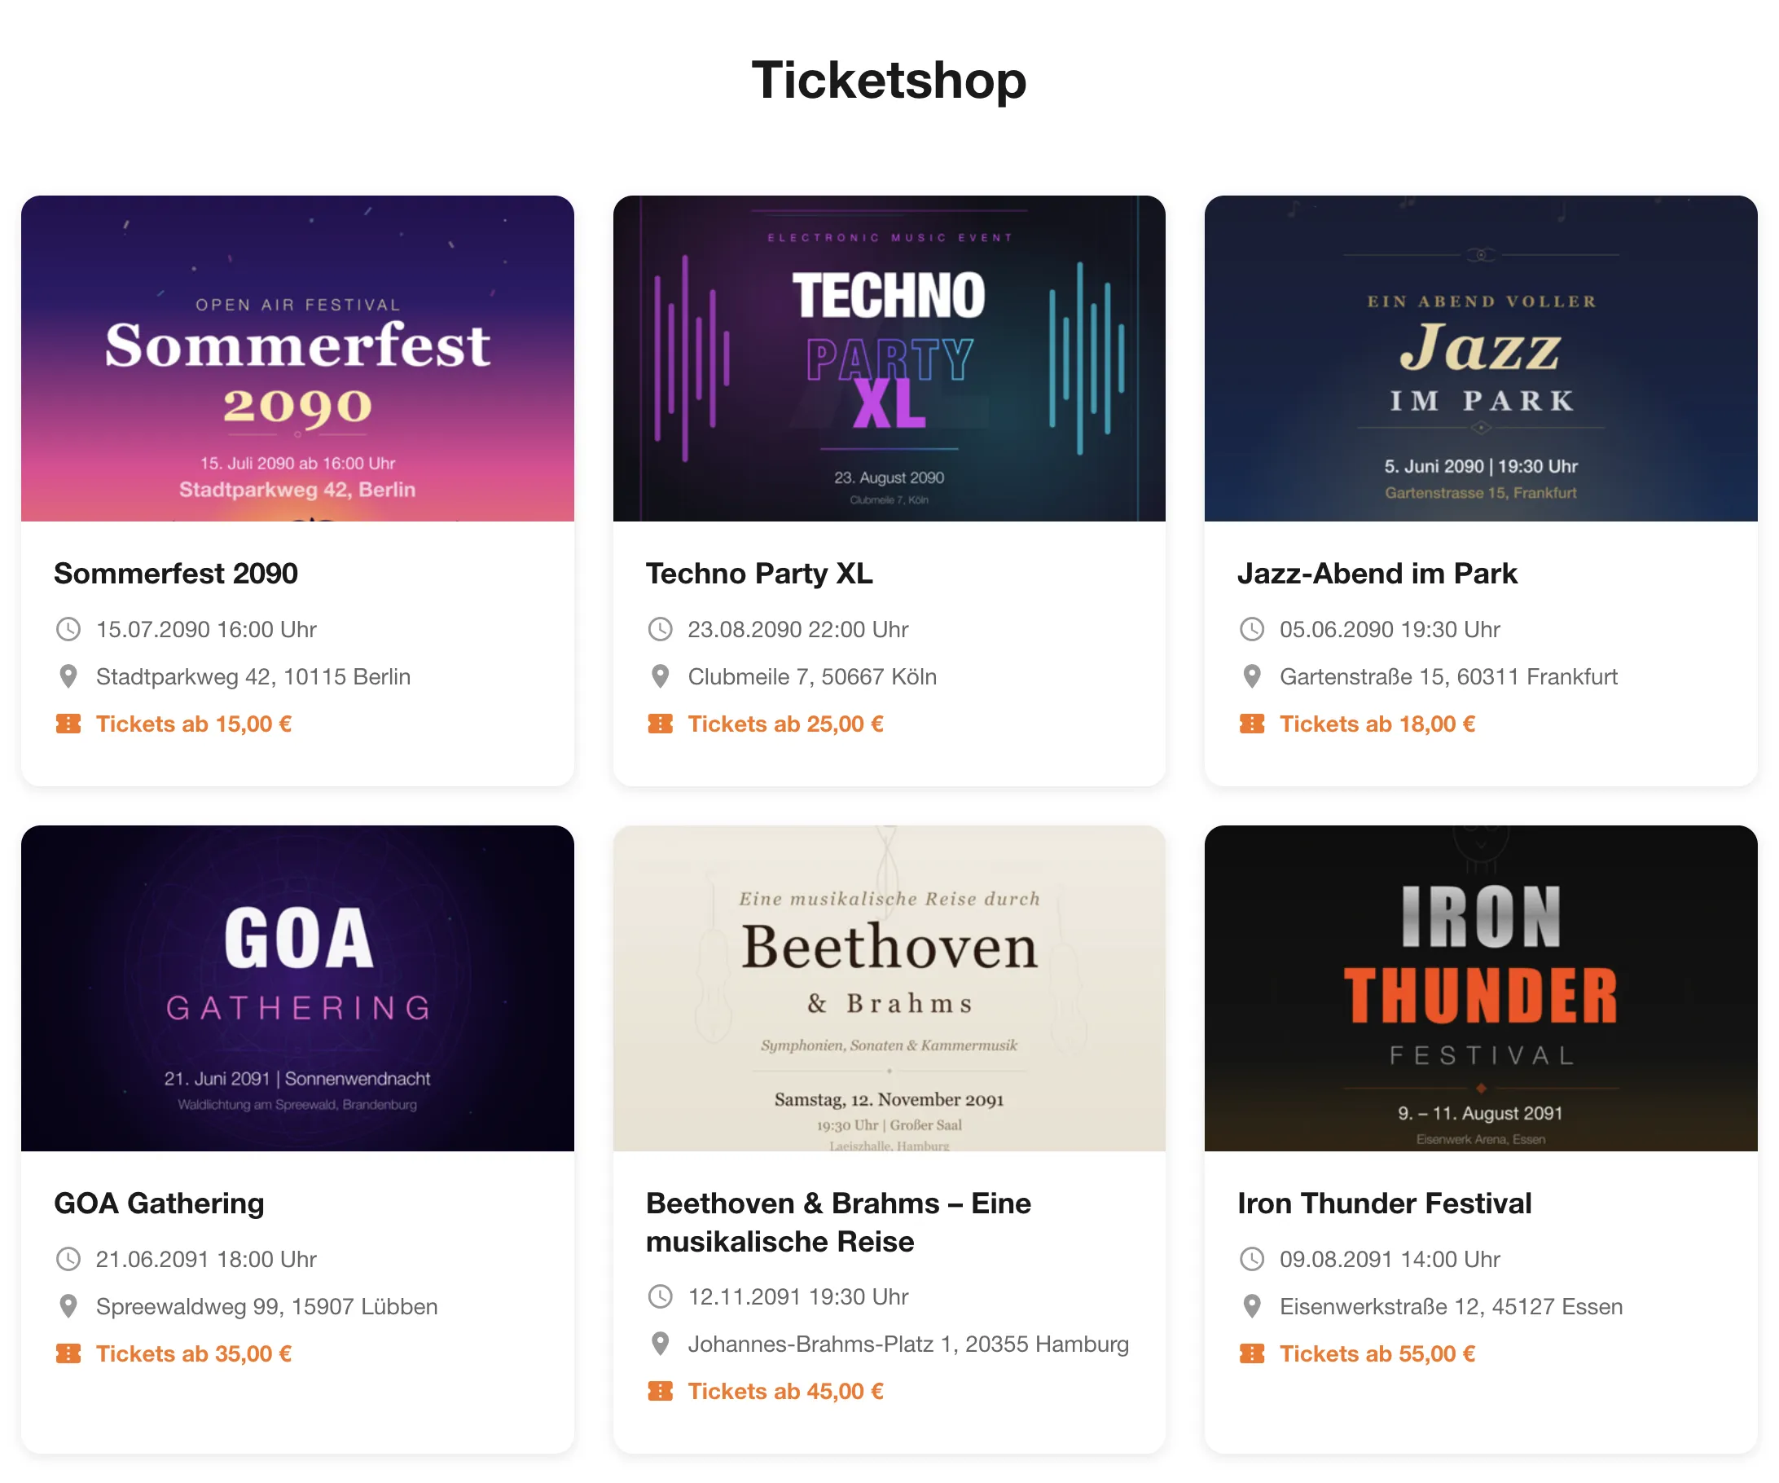The image size is (1779, 1483).
Task: Open the Sommerfest 2090 poster image
Action: [297, 359]
